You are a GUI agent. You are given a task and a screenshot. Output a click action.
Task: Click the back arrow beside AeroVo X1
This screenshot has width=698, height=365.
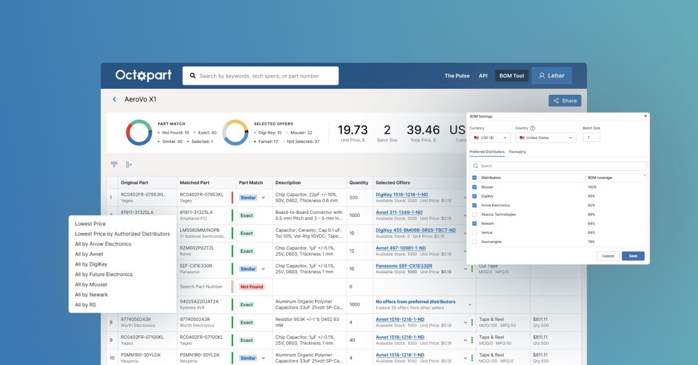point(115,99)
